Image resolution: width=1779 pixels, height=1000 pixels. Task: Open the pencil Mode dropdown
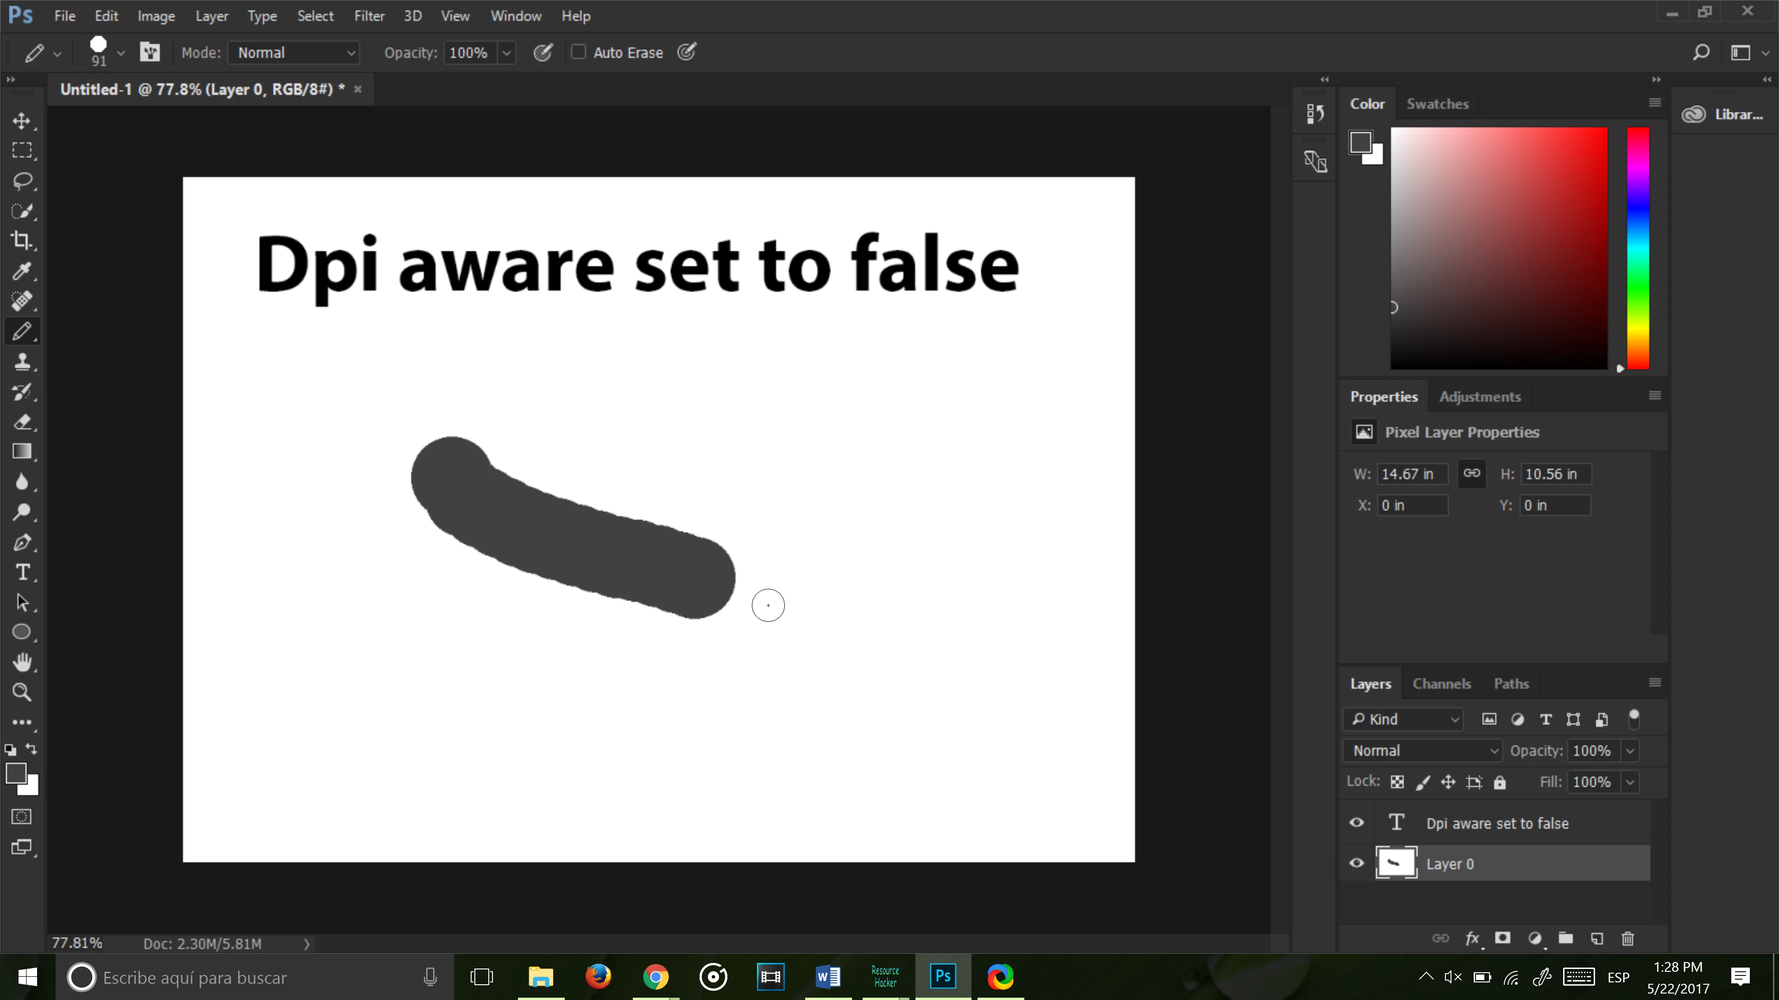[294, 52]
